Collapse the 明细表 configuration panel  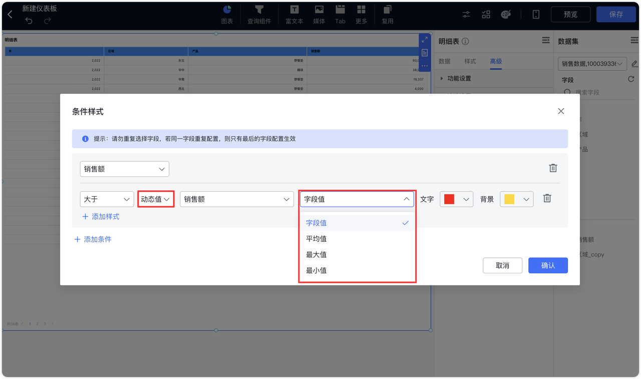tap(546, 40)
